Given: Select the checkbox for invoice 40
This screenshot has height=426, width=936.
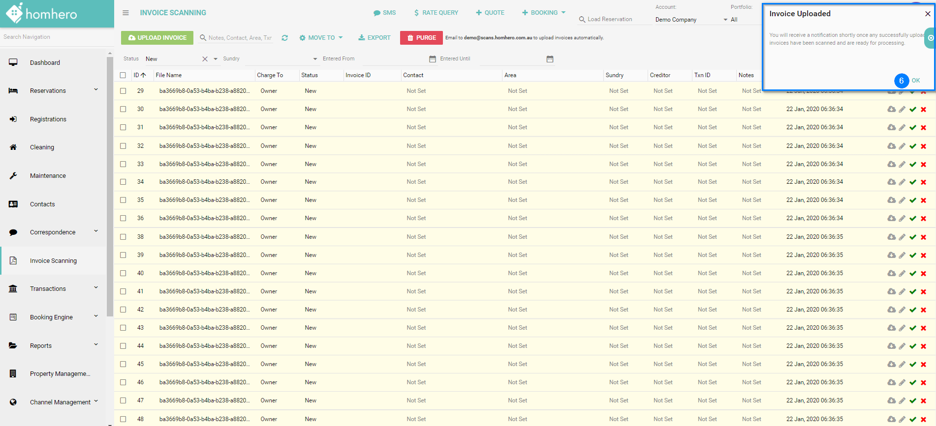Looking at the screenshot, I should (x=123, y=273).
